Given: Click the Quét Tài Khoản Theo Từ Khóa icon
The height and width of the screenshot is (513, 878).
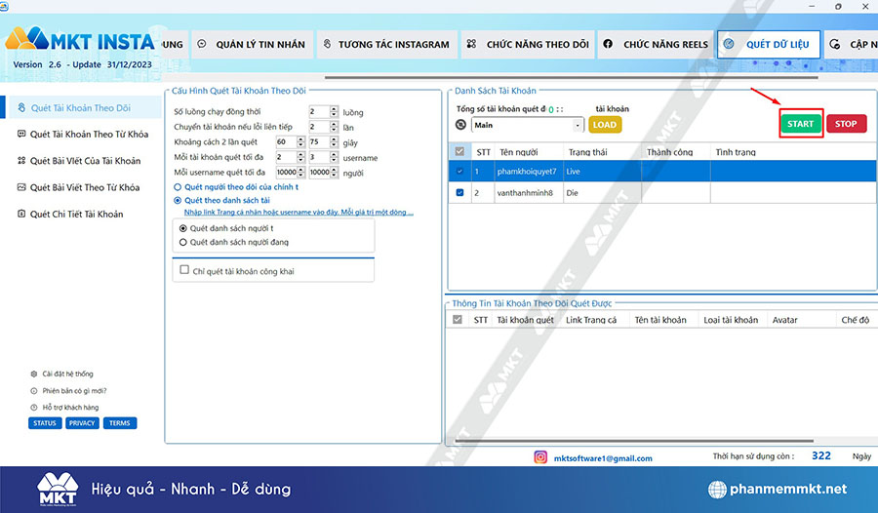Looking at the screenshot, I should pyautogui.click(x=21, y=134).
